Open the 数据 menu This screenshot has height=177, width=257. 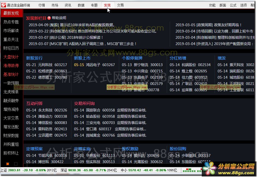point(81,5)
